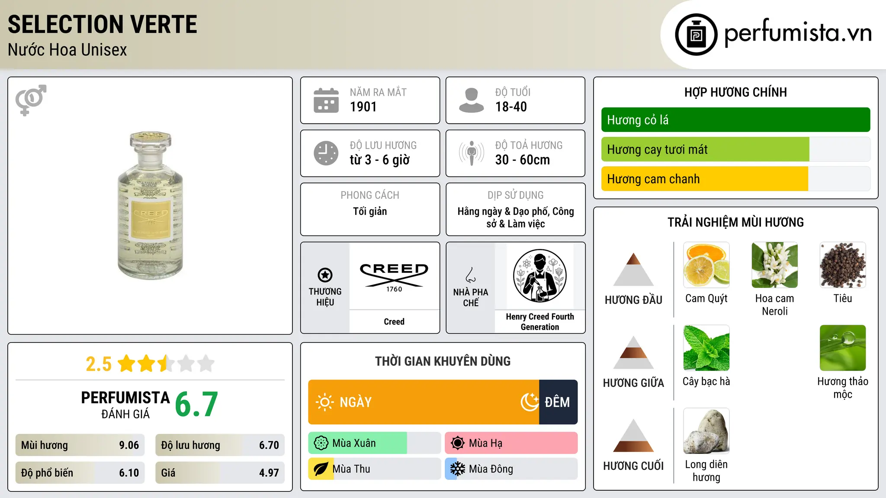This screenshot has height=498, width=886.
Task: Click the Henry Creed Fourth Generation name
Action: [x=540, y=322]
